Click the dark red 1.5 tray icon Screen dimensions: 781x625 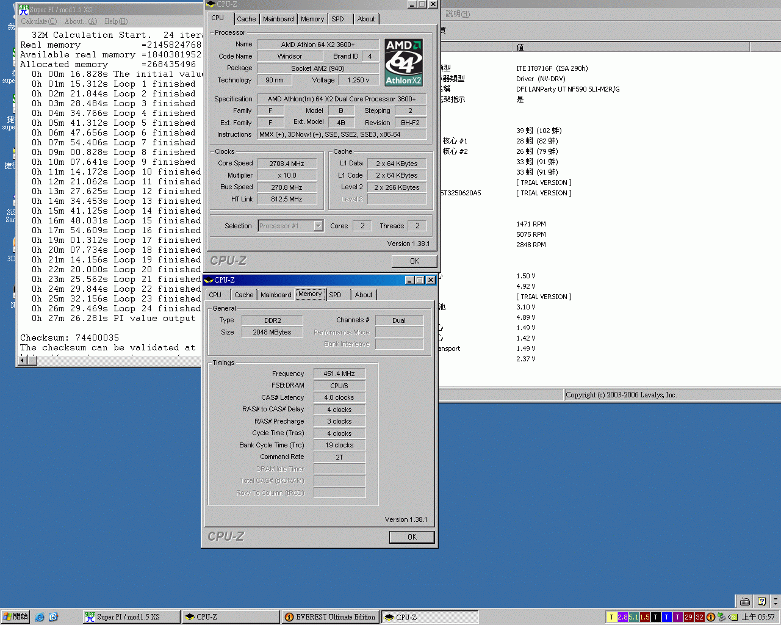tap(644, 617)
